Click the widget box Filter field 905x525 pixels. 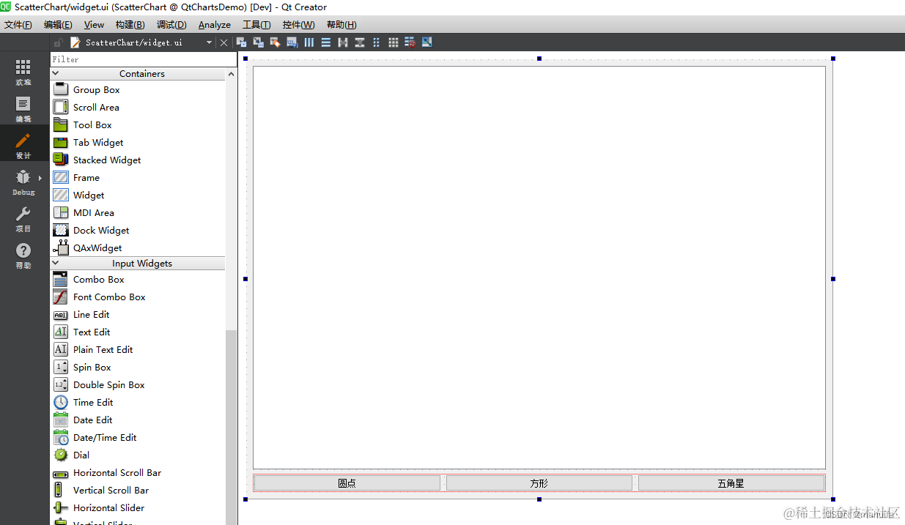tap(144, 59)
